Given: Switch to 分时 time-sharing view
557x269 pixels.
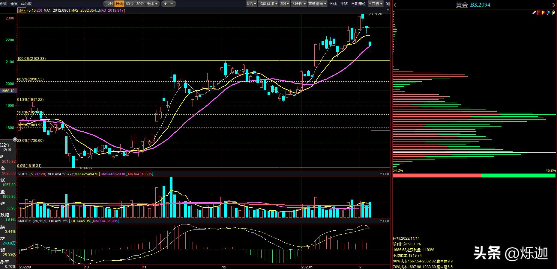Looking at the screenshot, I should [x=109, y=4].
